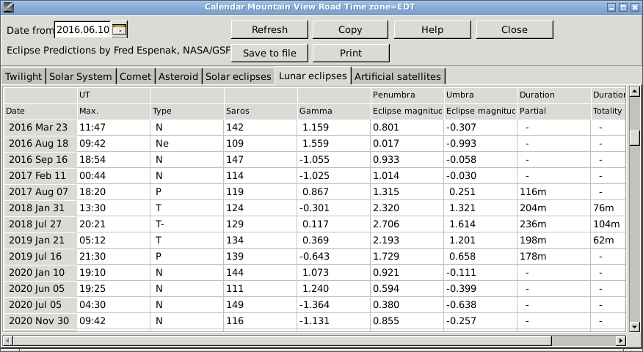Open the Artificial satellites tab
This screenshot has width=643, height=352.
coord(398,76)
